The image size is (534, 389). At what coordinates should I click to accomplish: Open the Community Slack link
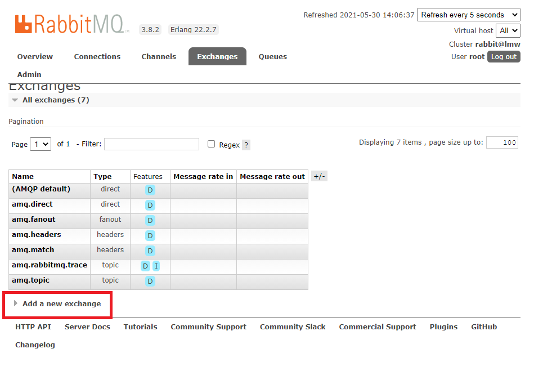tap(293, 327)
